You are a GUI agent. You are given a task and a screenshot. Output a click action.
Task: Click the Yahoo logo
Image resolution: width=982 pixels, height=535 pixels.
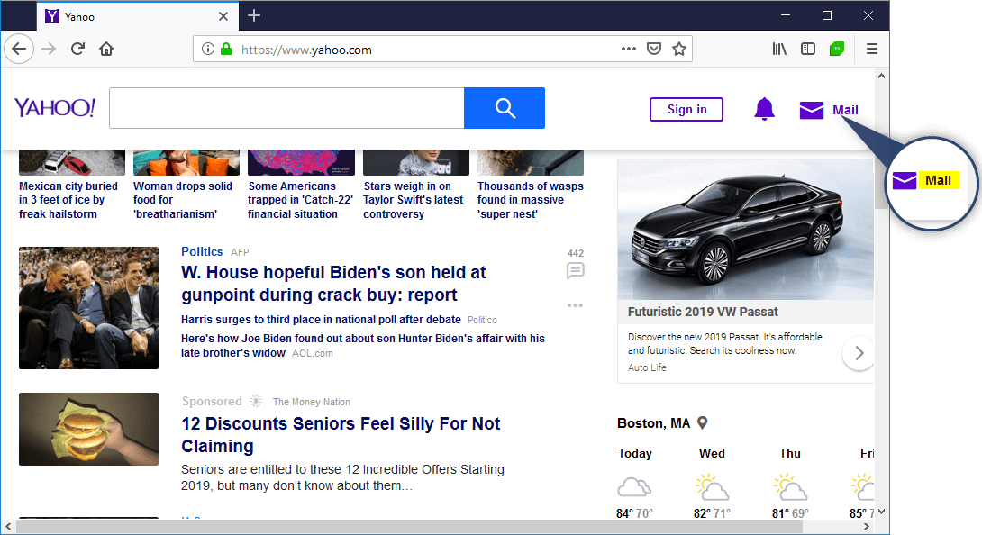(x=55, y=108)
